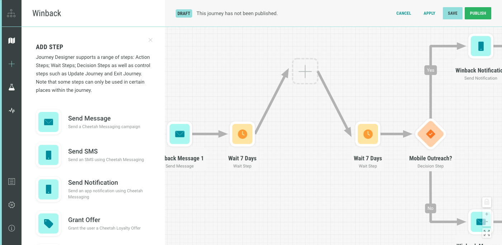Image resolution: width=502 pixels, height=245 pixels.
Task: Click the Publish button
Action: (478, 13)
